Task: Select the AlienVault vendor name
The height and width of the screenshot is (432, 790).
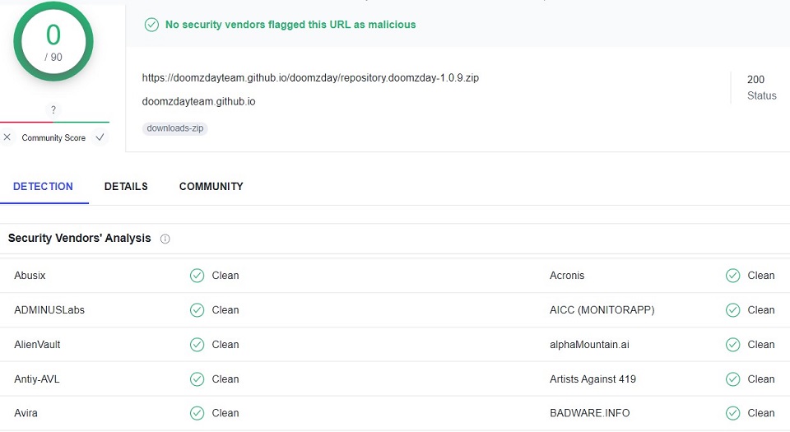Action: [x=37, y=345]
